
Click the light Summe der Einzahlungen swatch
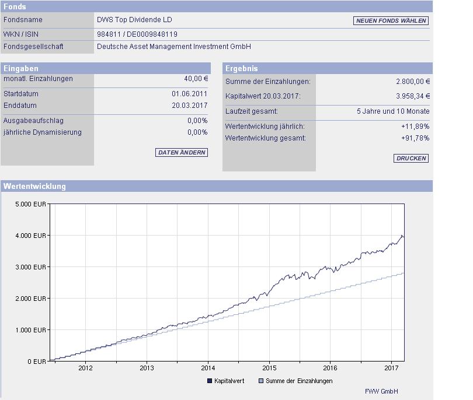coord(261,381)
